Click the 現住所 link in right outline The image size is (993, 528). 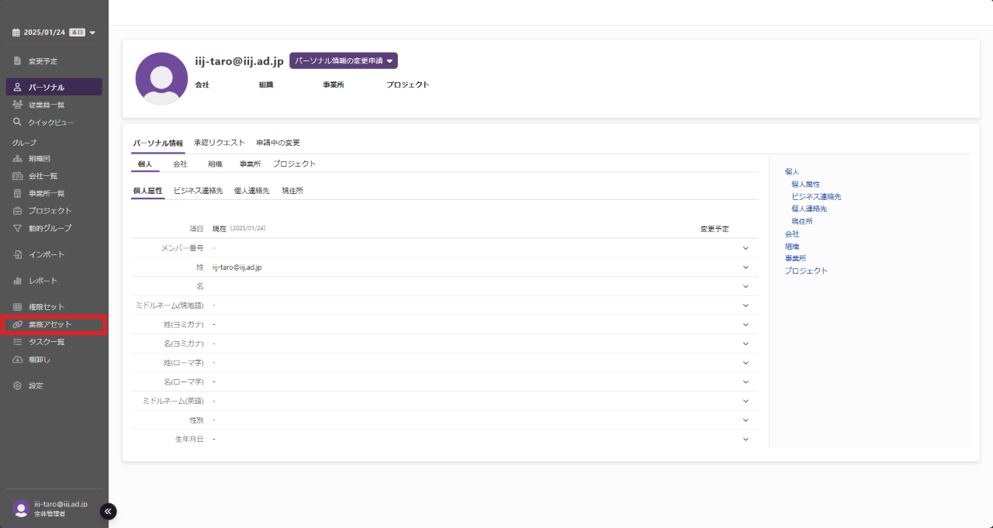click(x=802, y=221)
